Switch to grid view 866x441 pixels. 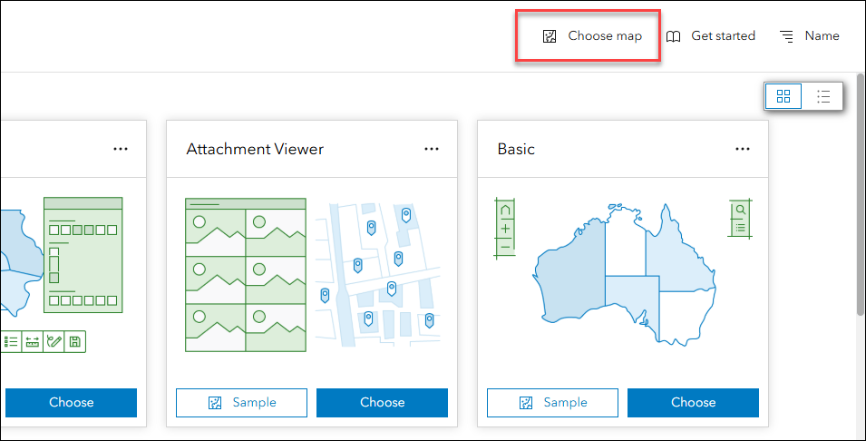pos(784,96)
